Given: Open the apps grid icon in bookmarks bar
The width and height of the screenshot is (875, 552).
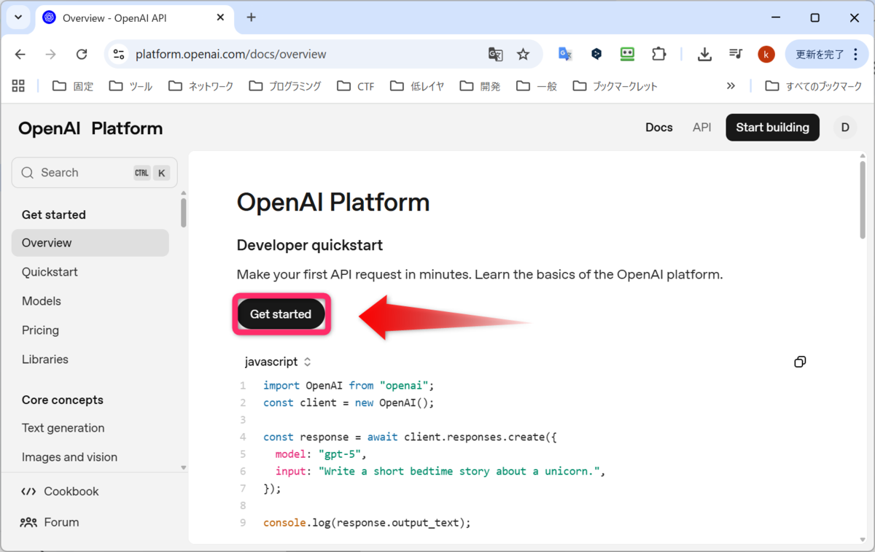Looking at the screenshot, I should [x=18, y=86].
